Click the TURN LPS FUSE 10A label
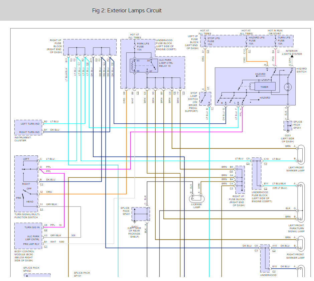314x281 pixels. (x=284, y=40)
